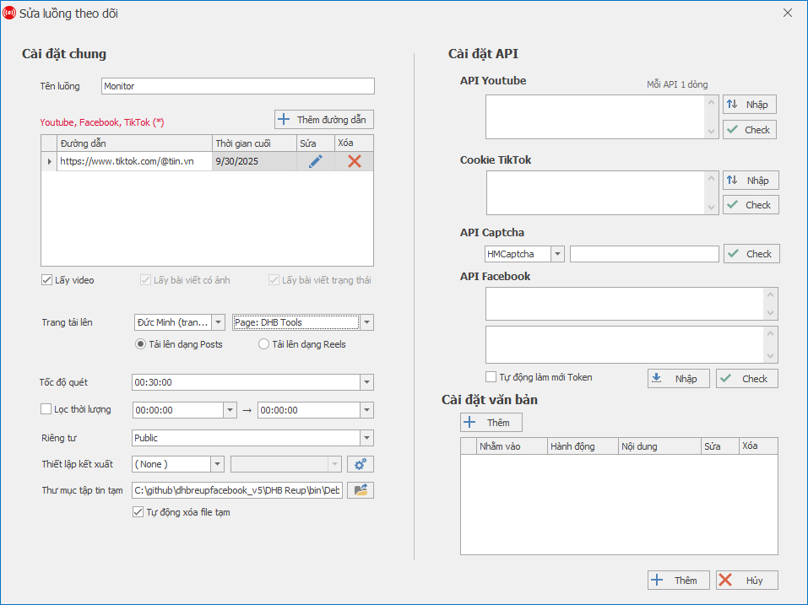Click the Tên luồng text field
Viewport: 808px width, 605px height.
pyautogui.click(x=237, y=86)
